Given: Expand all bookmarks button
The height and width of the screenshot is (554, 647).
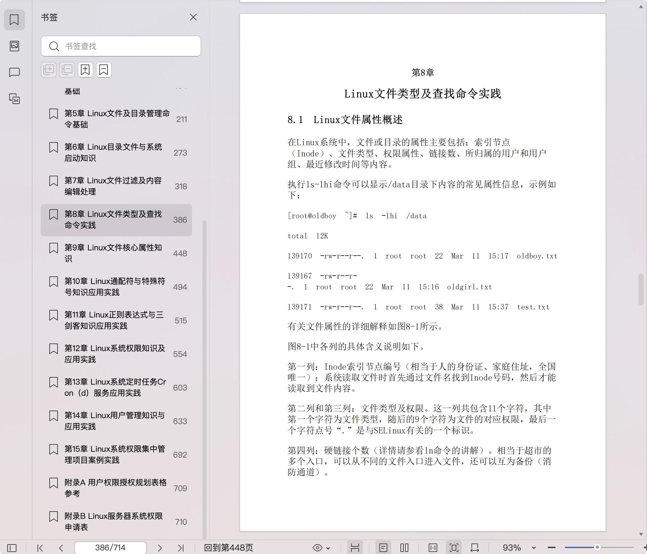Looking at the screenshot, I should point(49,70).
